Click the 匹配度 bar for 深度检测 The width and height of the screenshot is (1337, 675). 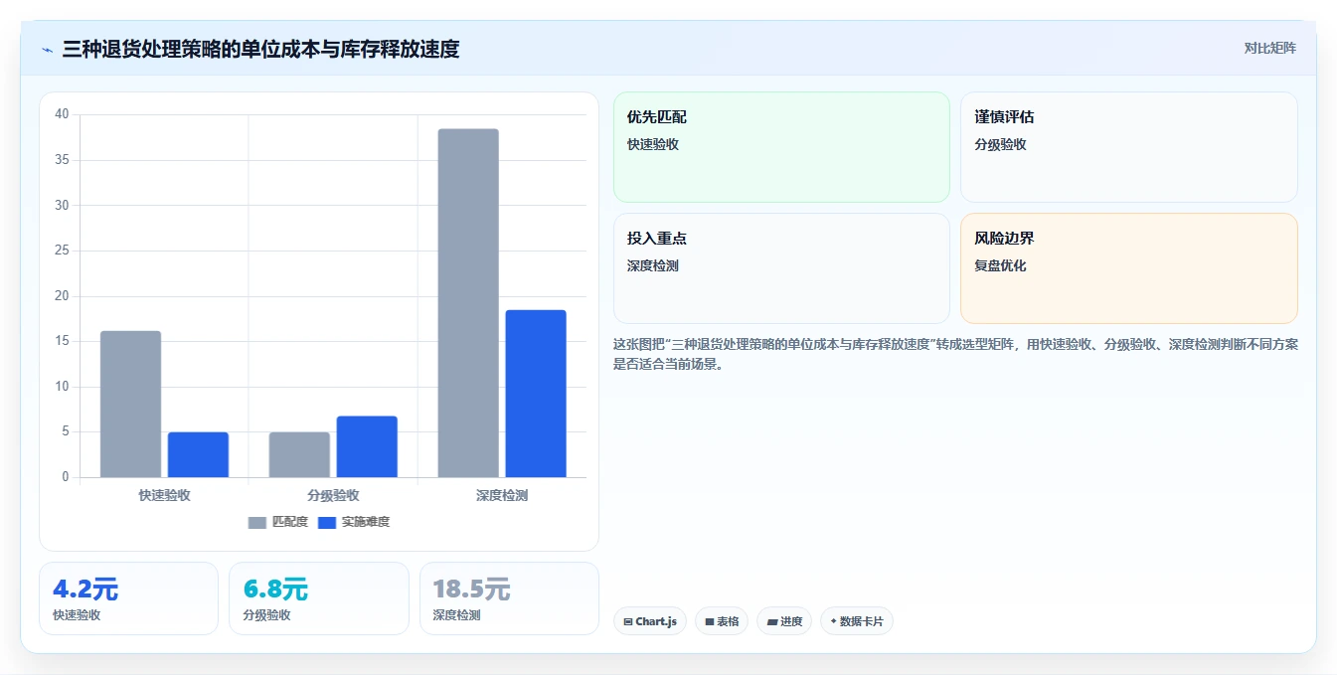click(468, 303)
